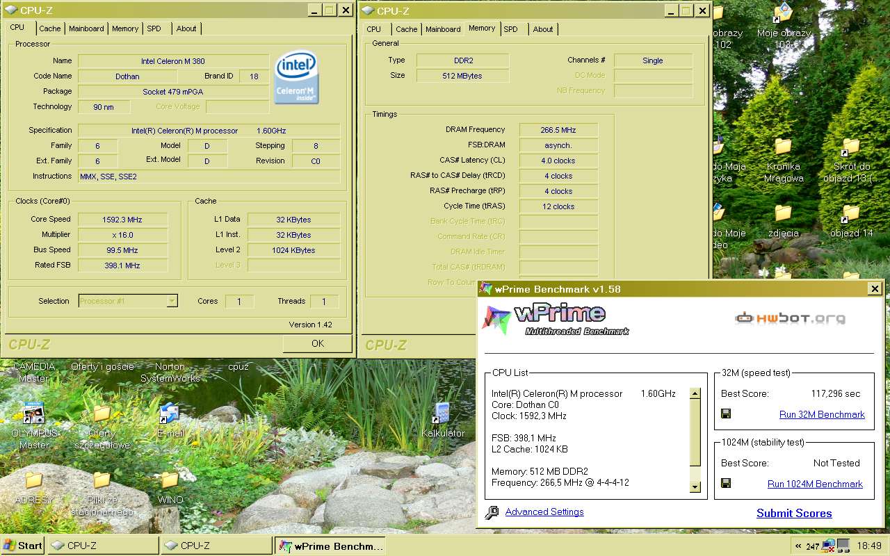890x556 pixels.
Task: Switch to second CPU-Z taskbar button
Action: tap(216, 546)
